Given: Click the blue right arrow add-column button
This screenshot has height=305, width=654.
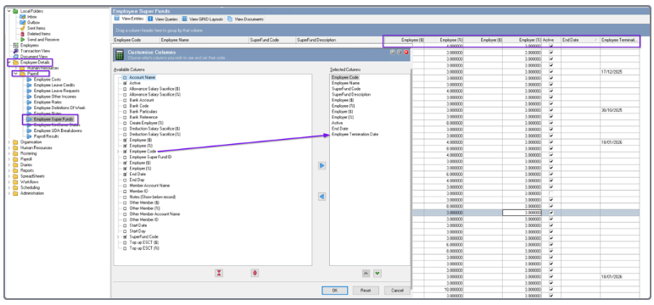Looking at the screenshot, I should (x=322, y=165).
